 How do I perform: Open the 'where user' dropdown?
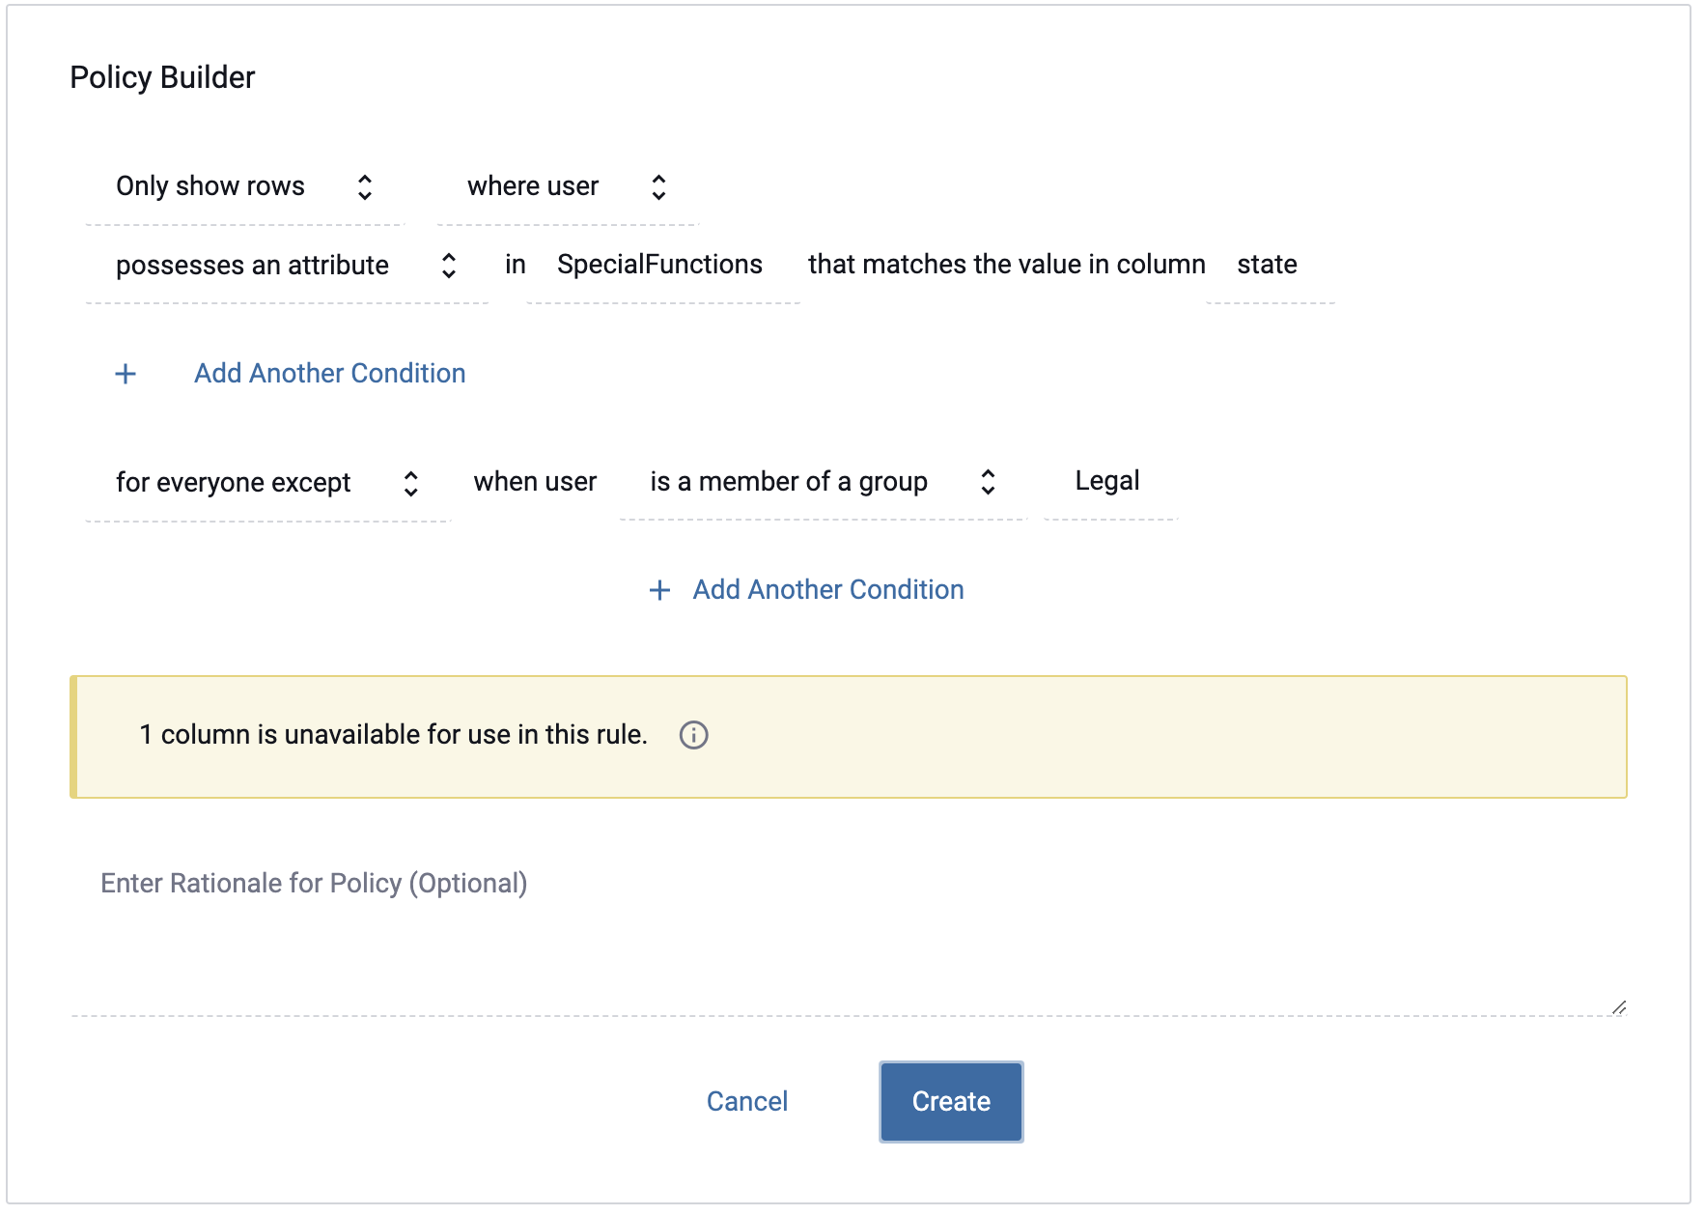[x=567, y=186]
